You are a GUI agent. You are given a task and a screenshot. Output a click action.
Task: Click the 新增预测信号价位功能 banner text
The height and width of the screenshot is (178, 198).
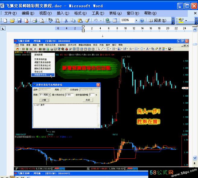(86, 68)
